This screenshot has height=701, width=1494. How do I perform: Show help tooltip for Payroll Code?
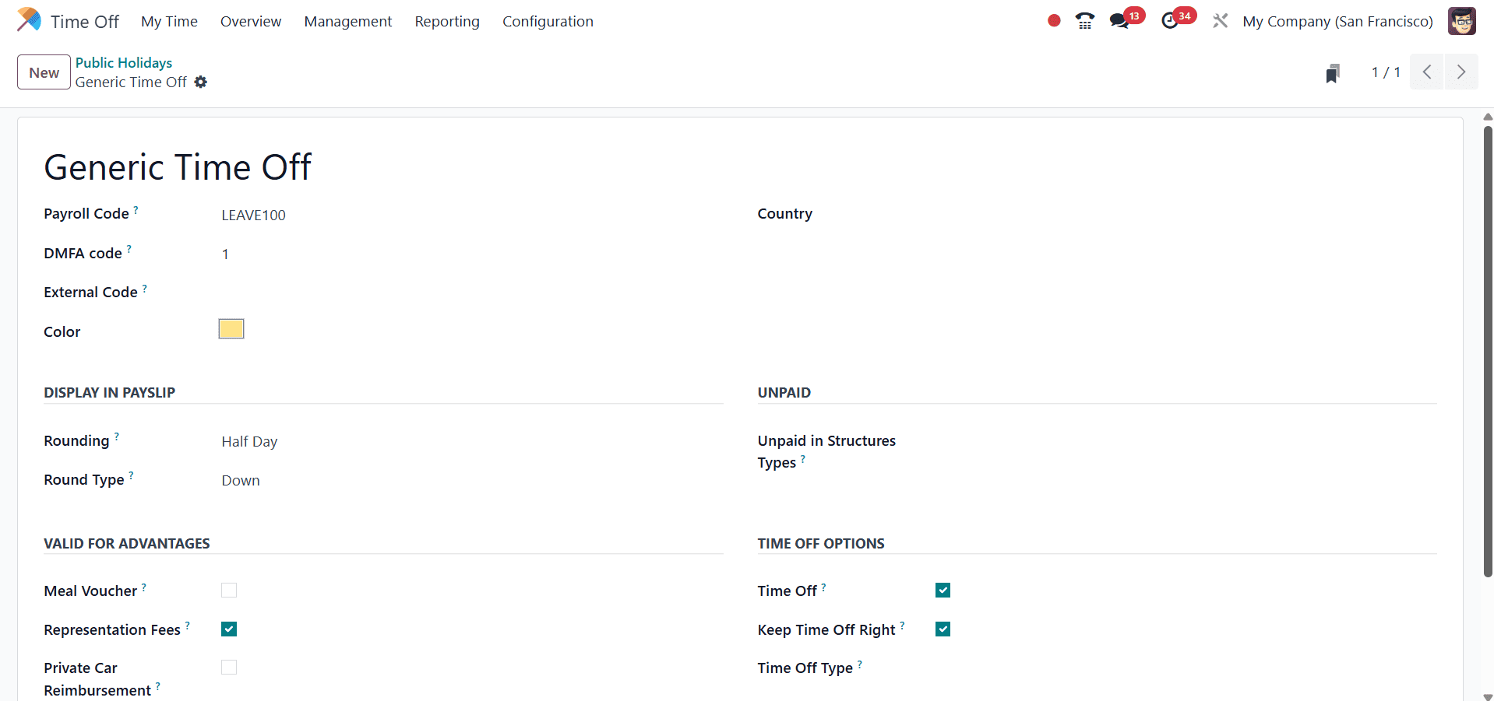(x=136, y=209)
